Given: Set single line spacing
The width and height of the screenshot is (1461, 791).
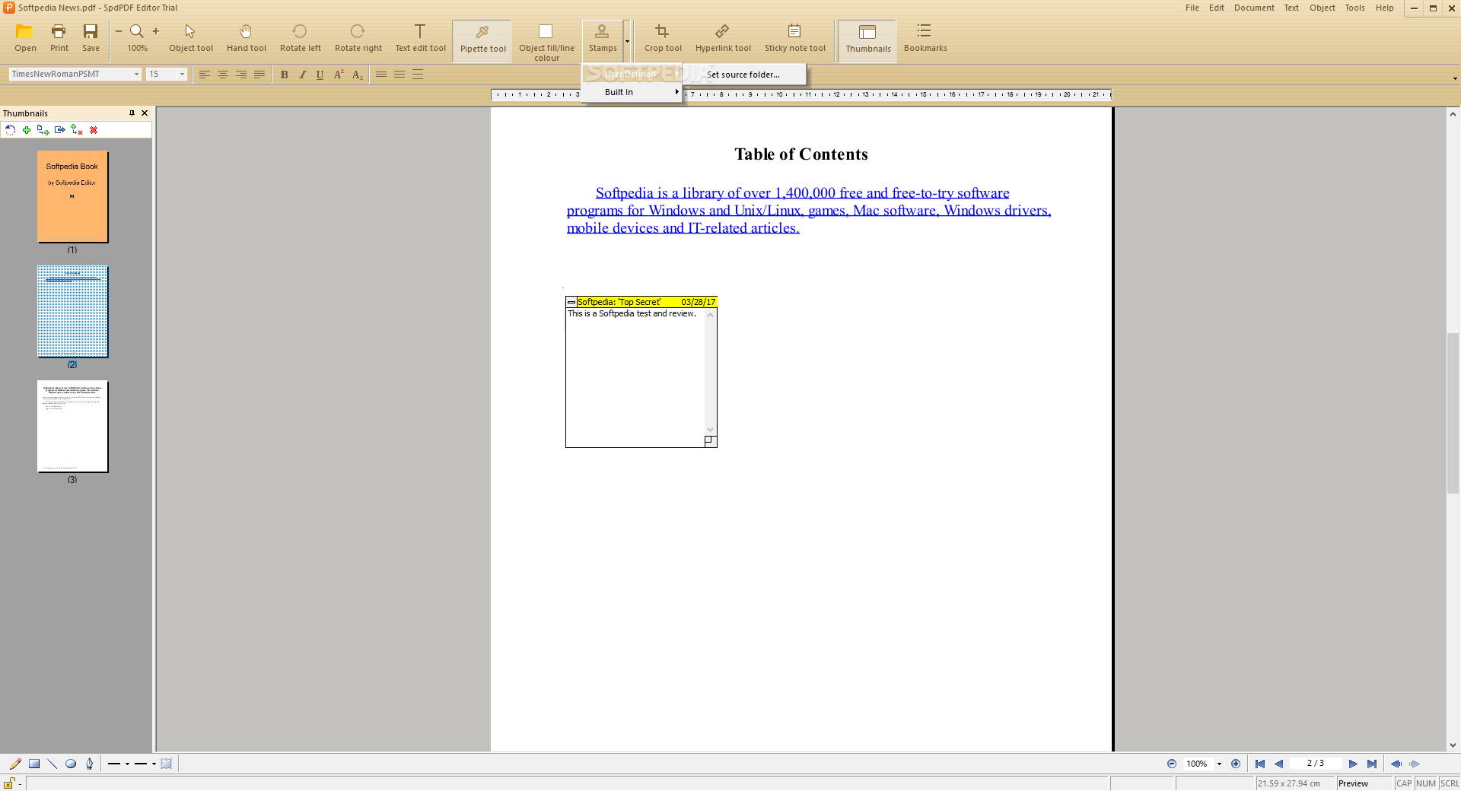Looking at the screenshot, I should click(381, 75).
